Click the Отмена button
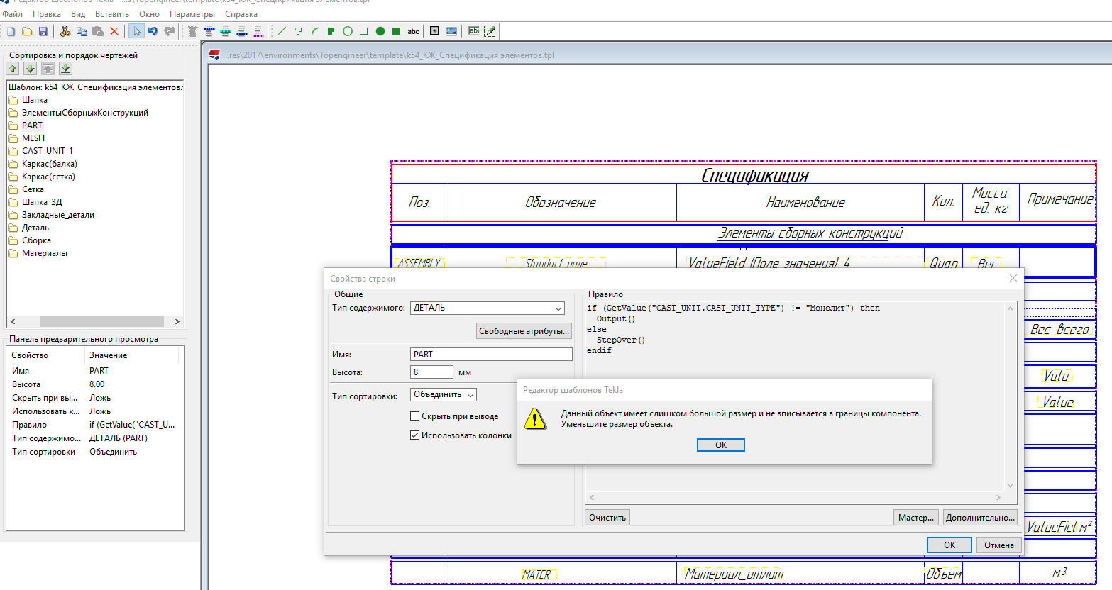The height and width of the screenshot is (590, 1112). click(999, 545)
